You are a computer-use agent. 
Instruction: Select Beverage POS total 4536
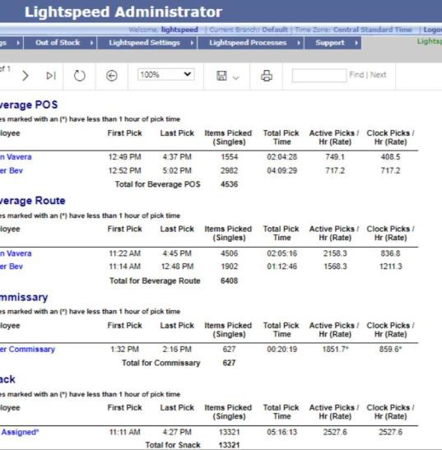229,184
